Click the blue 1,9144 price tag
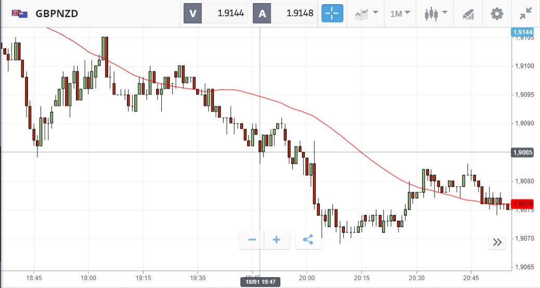 523,32
